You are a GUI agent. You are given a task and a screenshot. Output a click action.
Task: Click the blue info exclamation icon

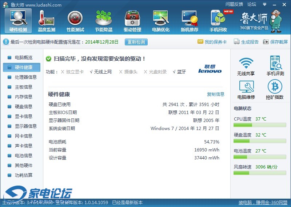click(x=6, y=42)
